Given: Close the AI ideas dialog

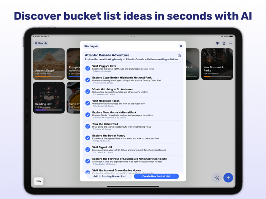Looking at the screenshot, I should click(181, 46).
